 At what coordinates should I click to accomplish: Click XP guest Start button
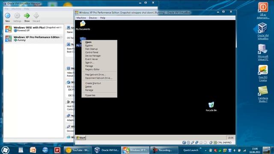[81, 138]
